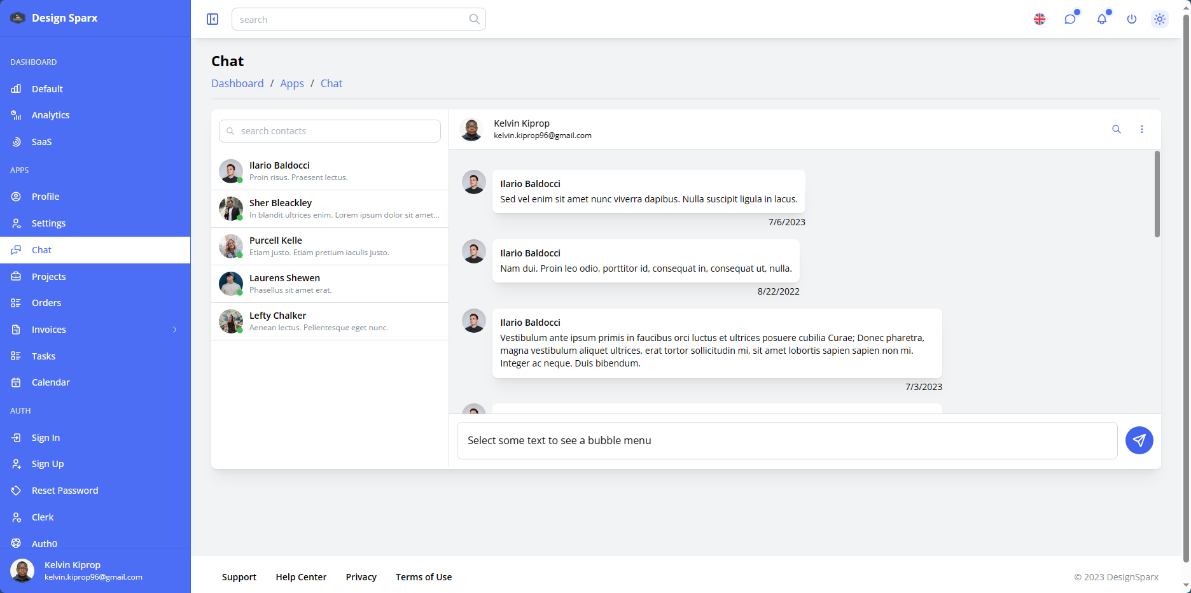Collapse the sidebar with the panel toggle icon

[212, 19]
